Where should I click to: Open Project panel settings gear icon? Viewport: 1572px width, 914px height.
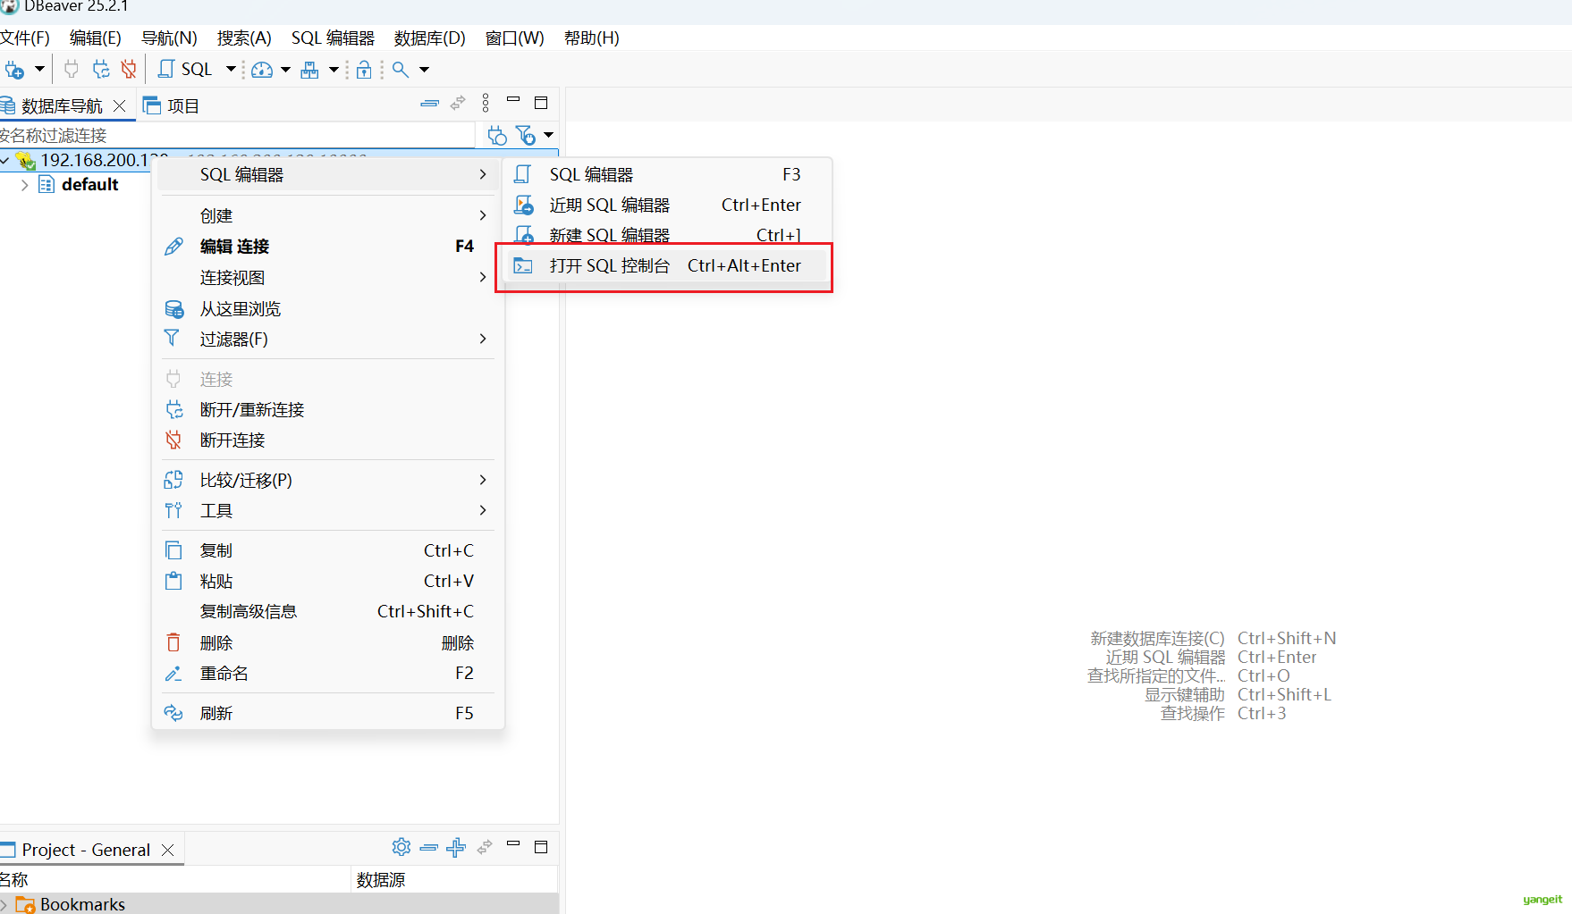[x=401, y=847]
